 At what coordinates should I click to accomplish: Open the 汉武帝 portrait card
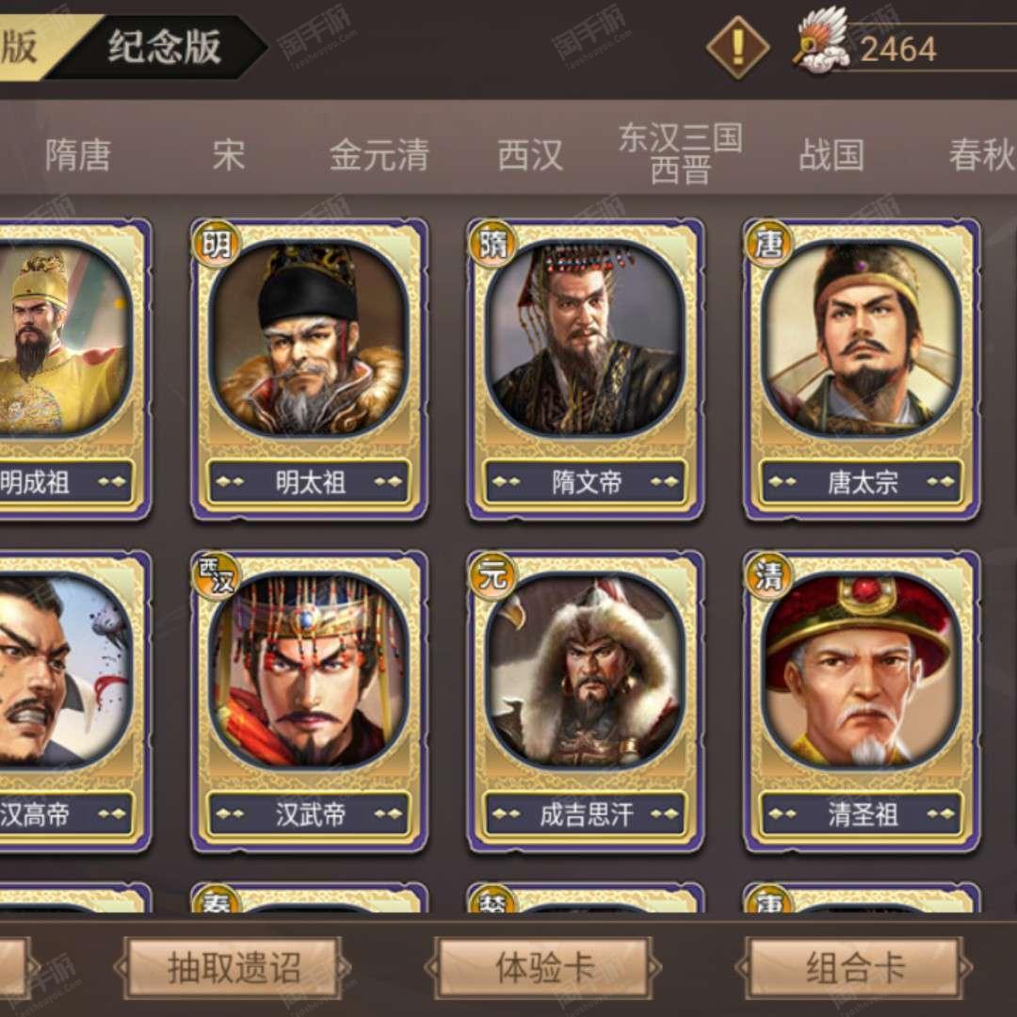(310, 702)
